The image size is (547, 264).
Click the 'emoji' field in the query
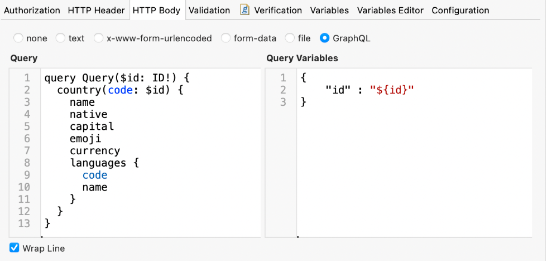(85, 139)
